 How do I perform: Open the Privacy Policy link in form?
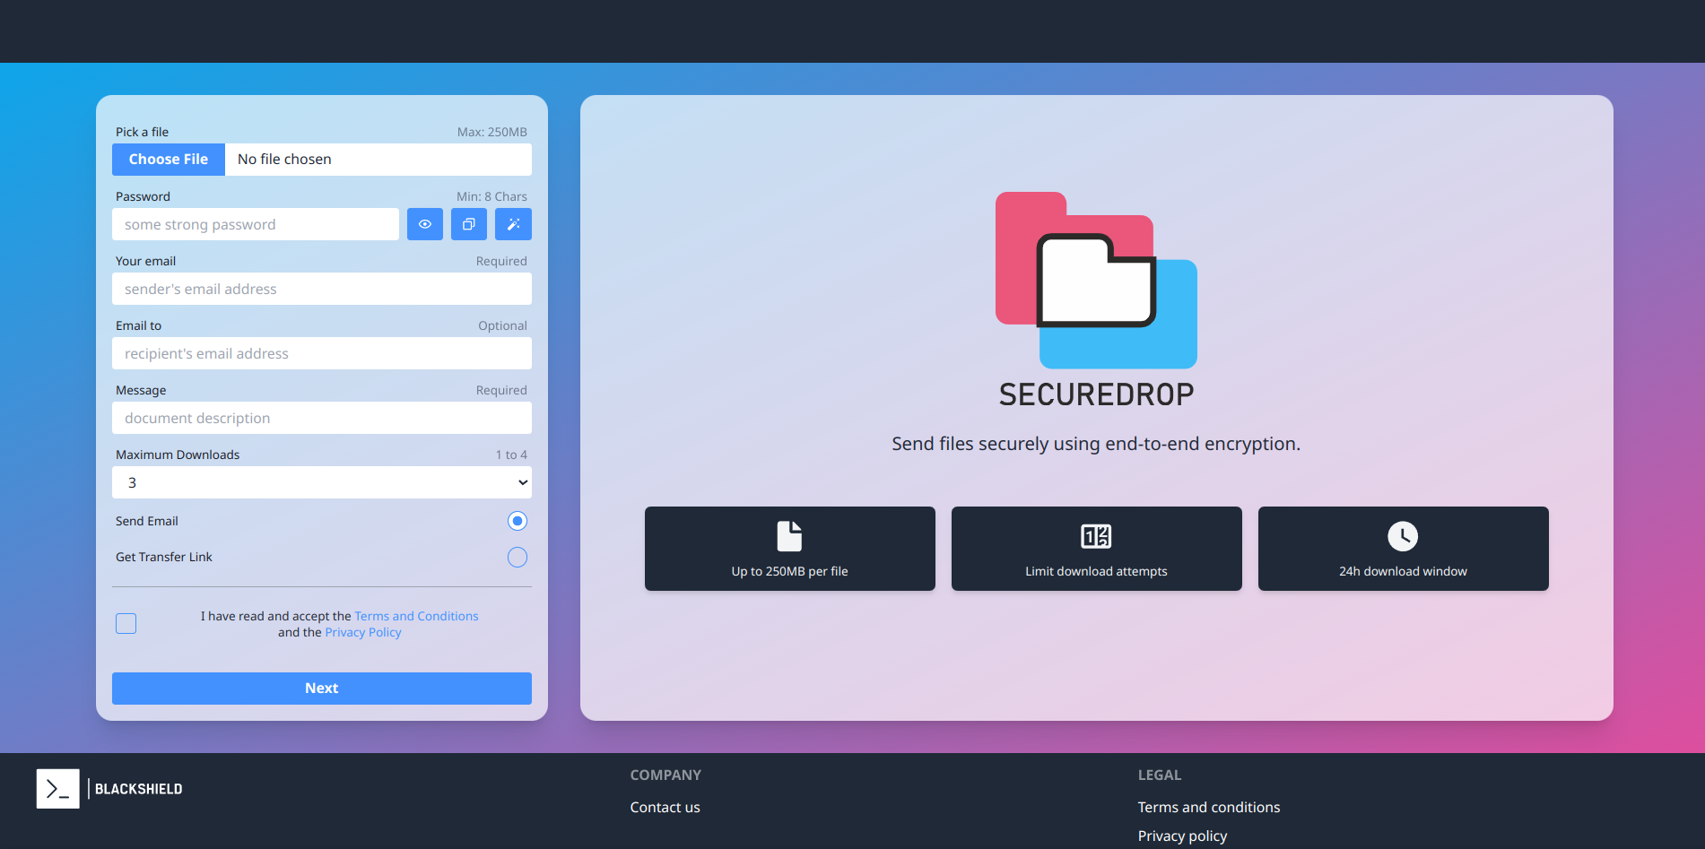pos(363,632)
